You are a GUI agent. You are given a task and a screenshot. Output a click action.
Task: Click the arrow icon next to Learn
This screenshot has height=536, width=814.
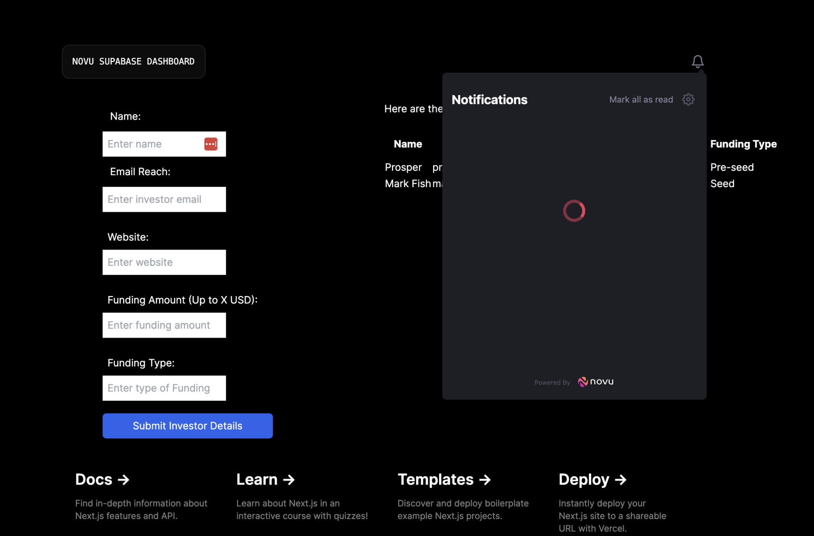289,480
